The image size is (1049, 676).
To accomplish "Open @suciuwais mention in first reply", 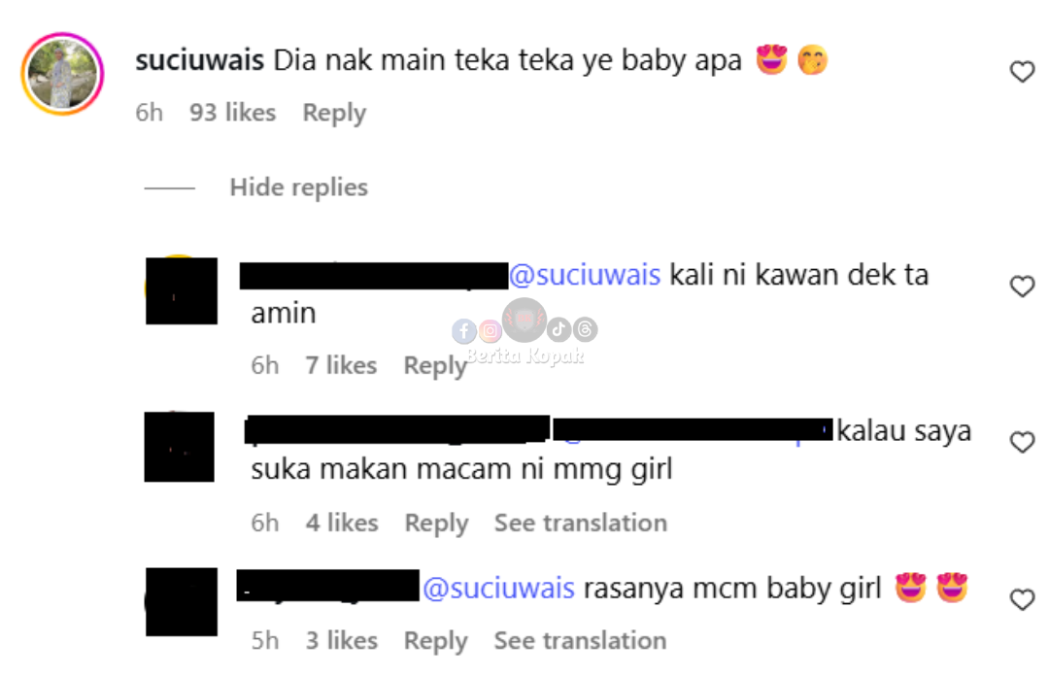I will point(585,275).
